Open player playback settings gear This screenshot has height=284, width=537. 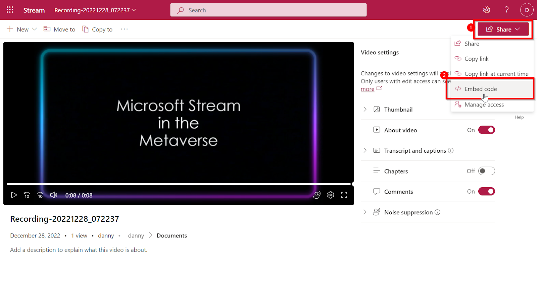[331, 195]
